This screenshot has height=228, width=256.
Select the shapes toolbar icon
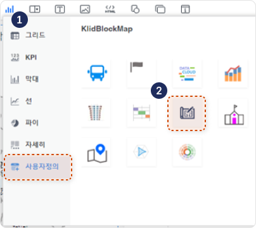point(135,9)
